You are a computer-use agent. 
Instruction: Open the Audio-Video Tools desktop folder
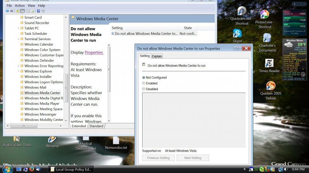(x=17, y=142)
